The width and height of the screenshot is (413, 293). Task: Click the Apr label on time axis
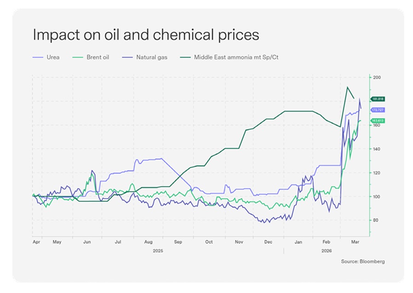click(x=37, y=241)
